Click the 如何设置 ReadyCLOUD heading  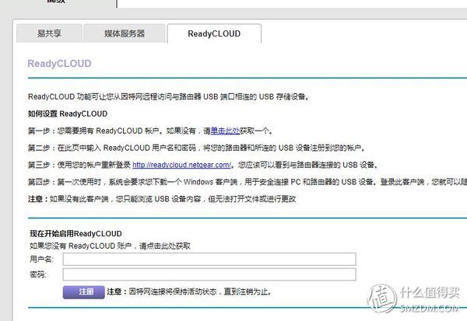click(68, 114)
